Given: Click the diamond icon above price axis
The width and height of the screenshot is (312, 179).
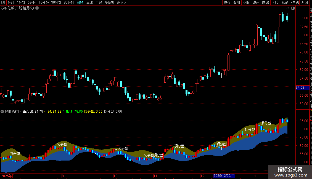Looking at the screenshot, I should 288,8.
